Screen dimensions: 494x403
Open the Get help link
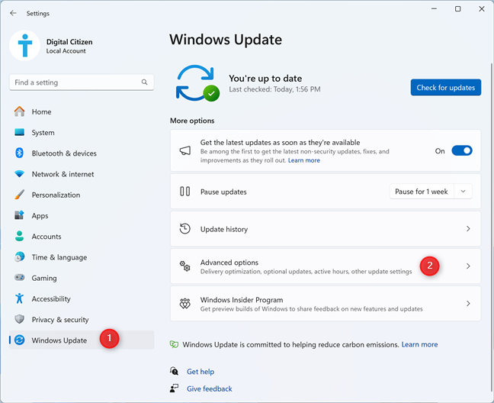click(x=200, y=372)
